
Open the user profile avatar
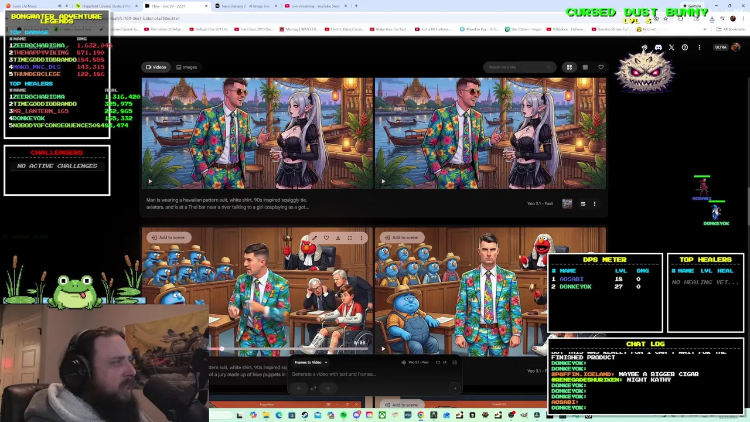(735, 47)
